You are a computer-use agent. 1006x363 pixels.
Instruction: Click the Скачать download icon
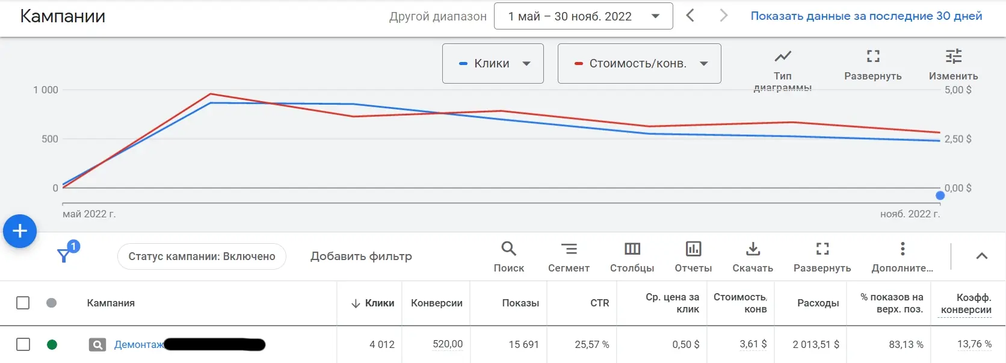[753, 249]
